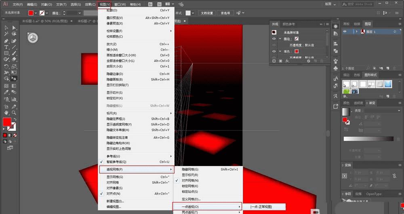Open the 样式 style dropdown
Viewport: 404px width, 214px height.
193,13
